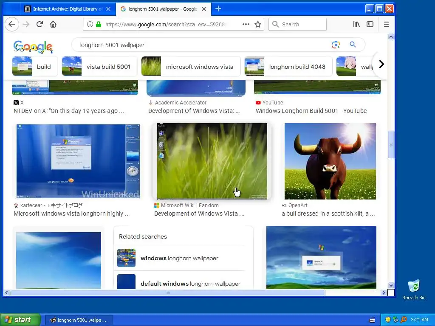Select the 'vista build 5001' chip
This screenshot has height=326, width=435.
(x=99, y=67)
